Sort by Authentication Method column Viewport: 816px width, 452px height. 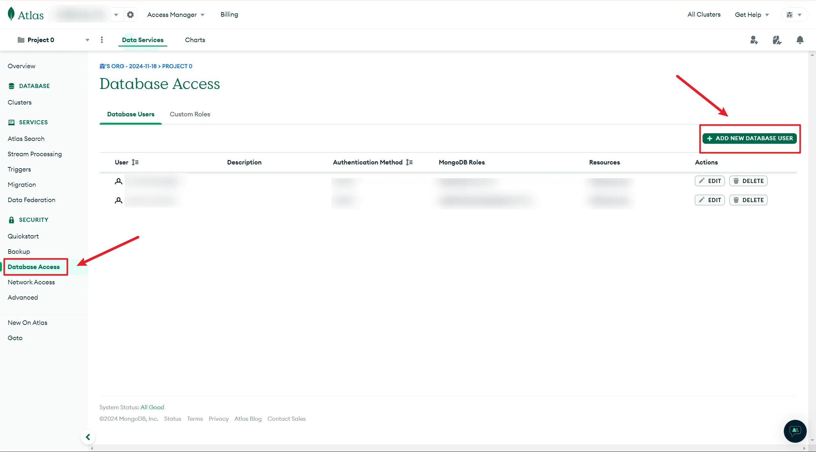(409, 162)
